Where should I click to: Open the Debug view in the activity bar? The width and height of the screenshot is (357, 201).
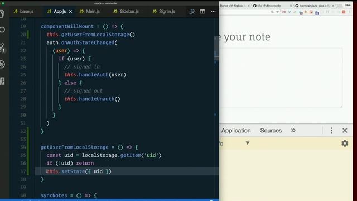pos(2,64)
